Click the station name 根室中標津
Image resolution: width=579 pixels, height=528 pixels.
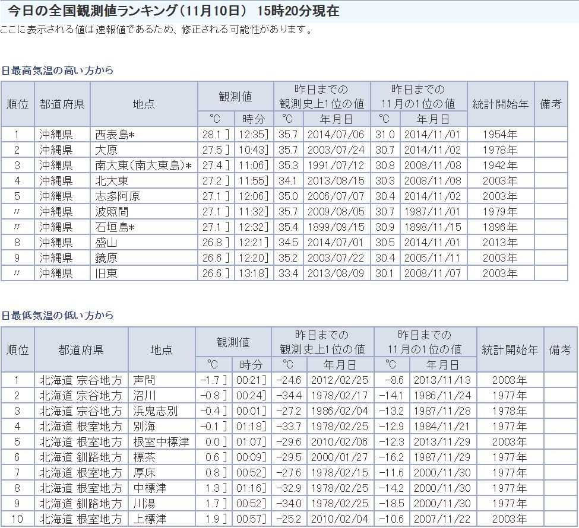pyautogui.click(x=161, y=442)
